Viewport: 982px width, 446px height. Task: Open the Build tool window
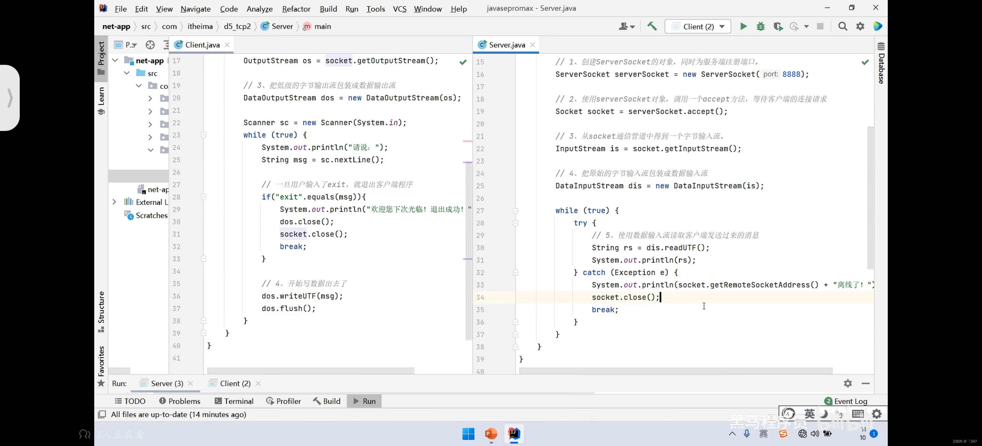pyautogui.click(x=327, y=401)
